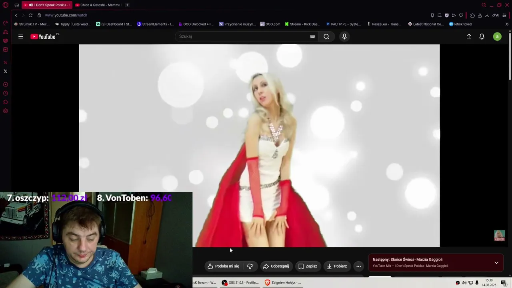Open more actions three-dot menu
The image size is (512, 288).
point(358,266)
